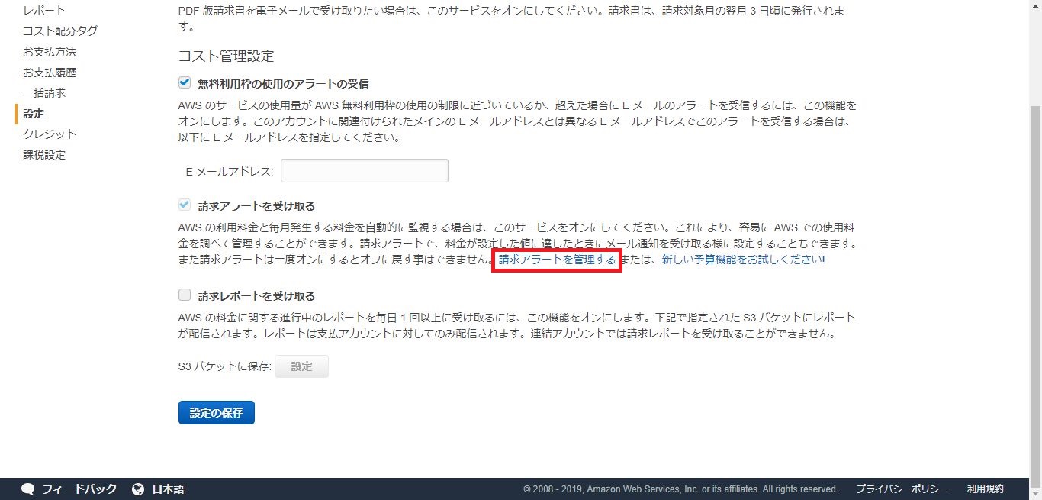This screenshot has width=1042, height=500.
Task: Go to お支払方法 page
Action: 50,52
